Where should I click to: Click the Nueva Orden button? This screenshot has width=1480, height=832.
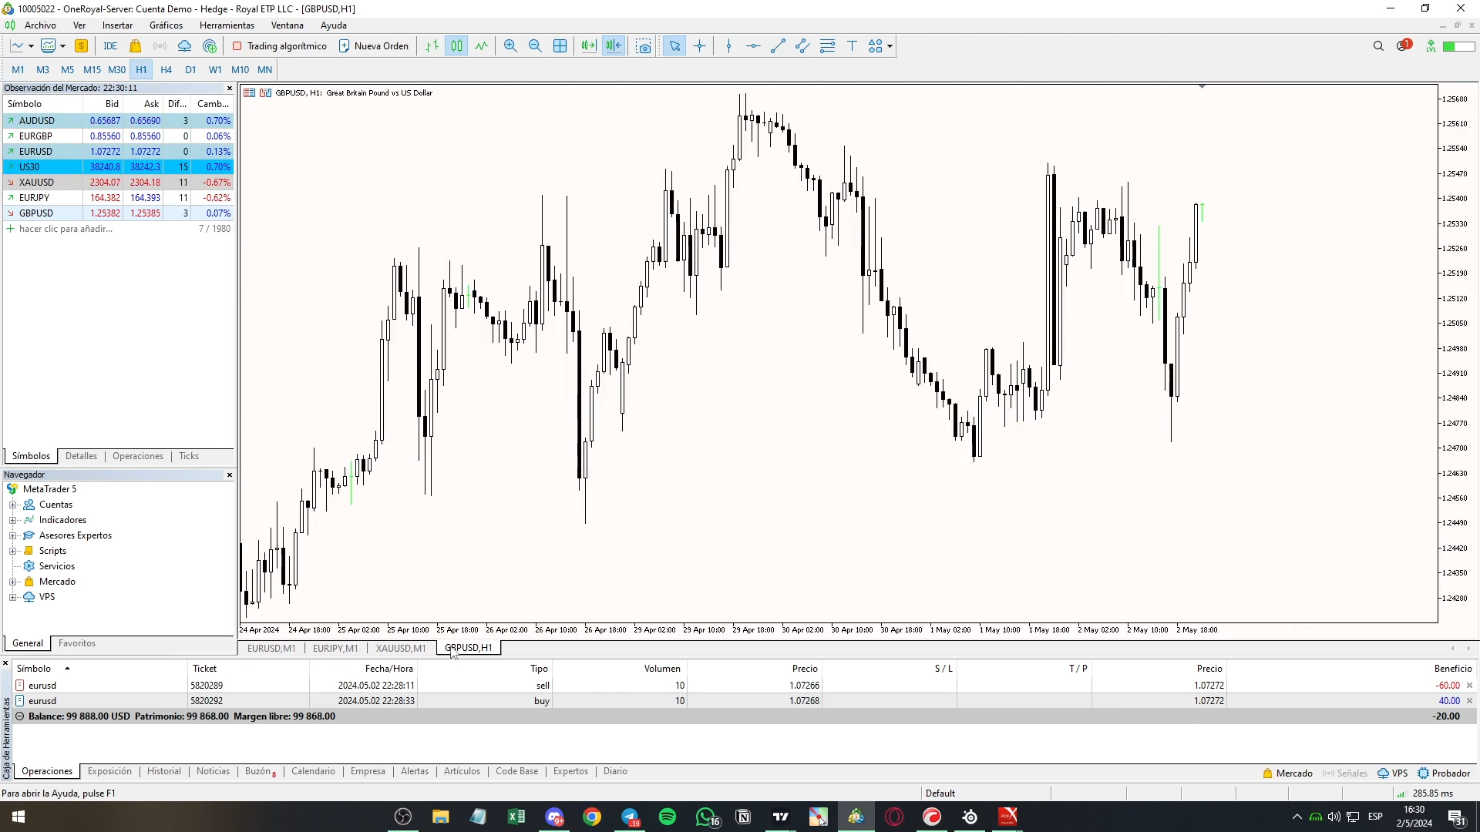point(374,46)
